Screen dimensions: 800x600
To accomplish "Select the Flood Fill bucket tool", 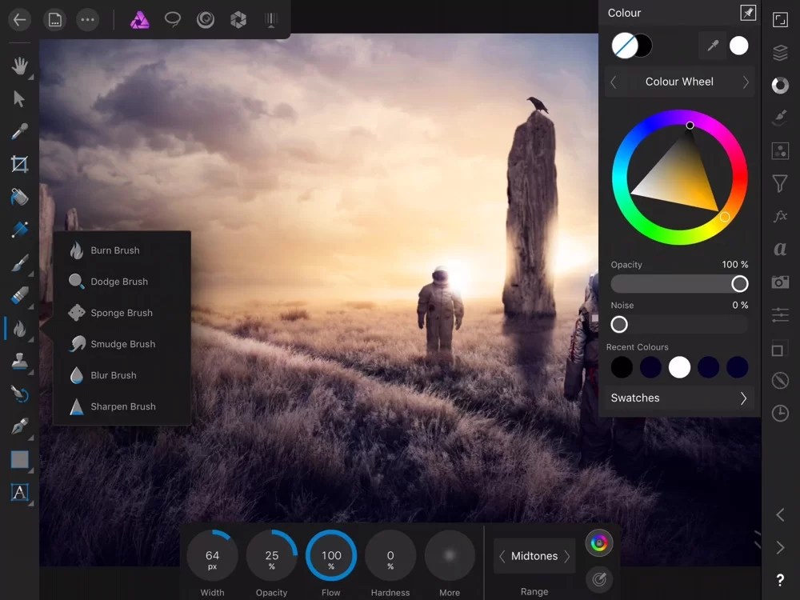I will pos(19,197).
